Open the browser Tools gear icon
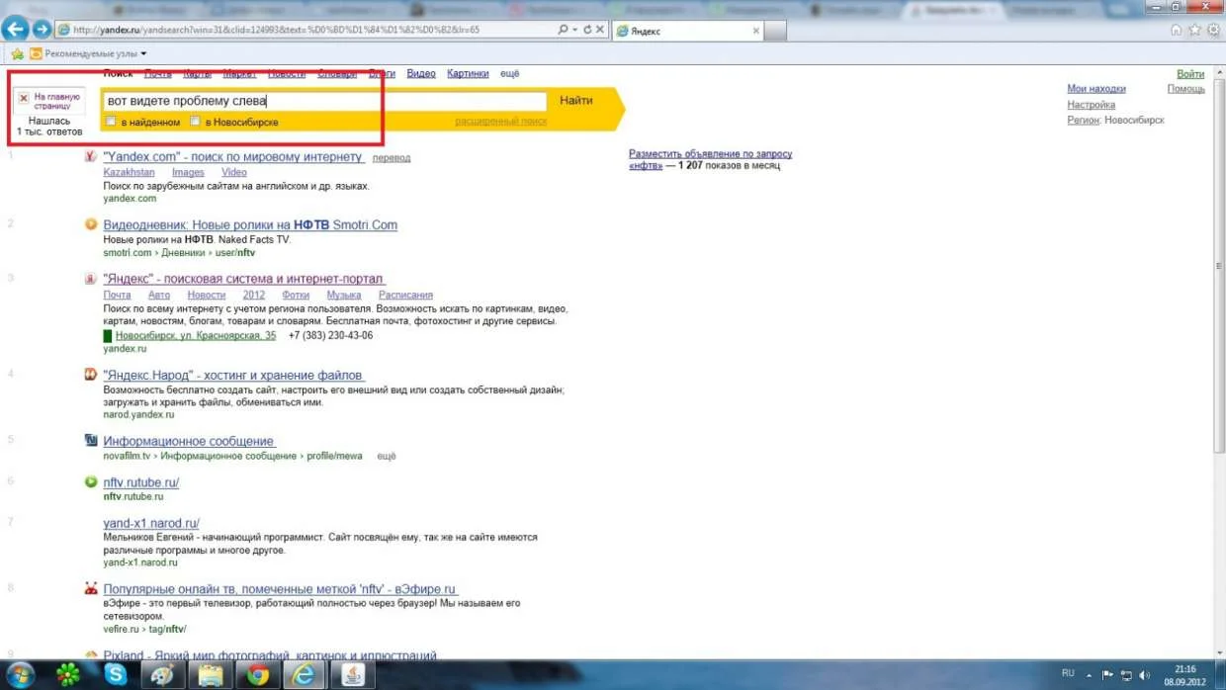This screenshot has height=690, width=1226. click(1213, 30)
